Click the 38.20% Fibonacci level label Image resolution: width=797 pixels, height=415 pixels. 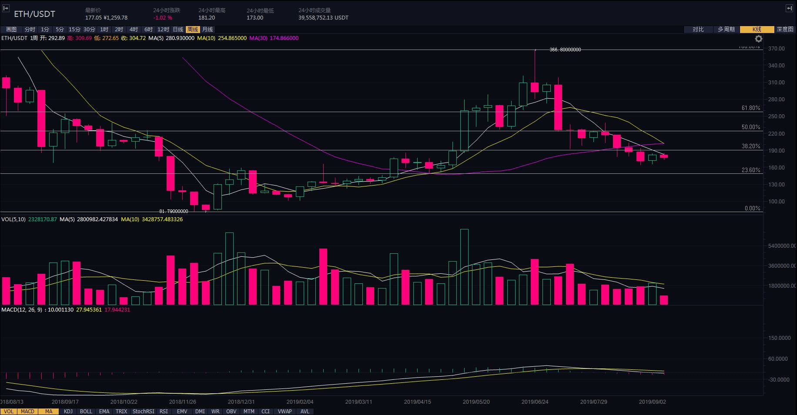click(751, 146)
